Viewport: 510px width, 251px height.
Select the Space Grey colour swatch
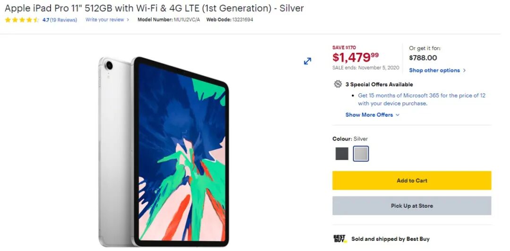342,154
